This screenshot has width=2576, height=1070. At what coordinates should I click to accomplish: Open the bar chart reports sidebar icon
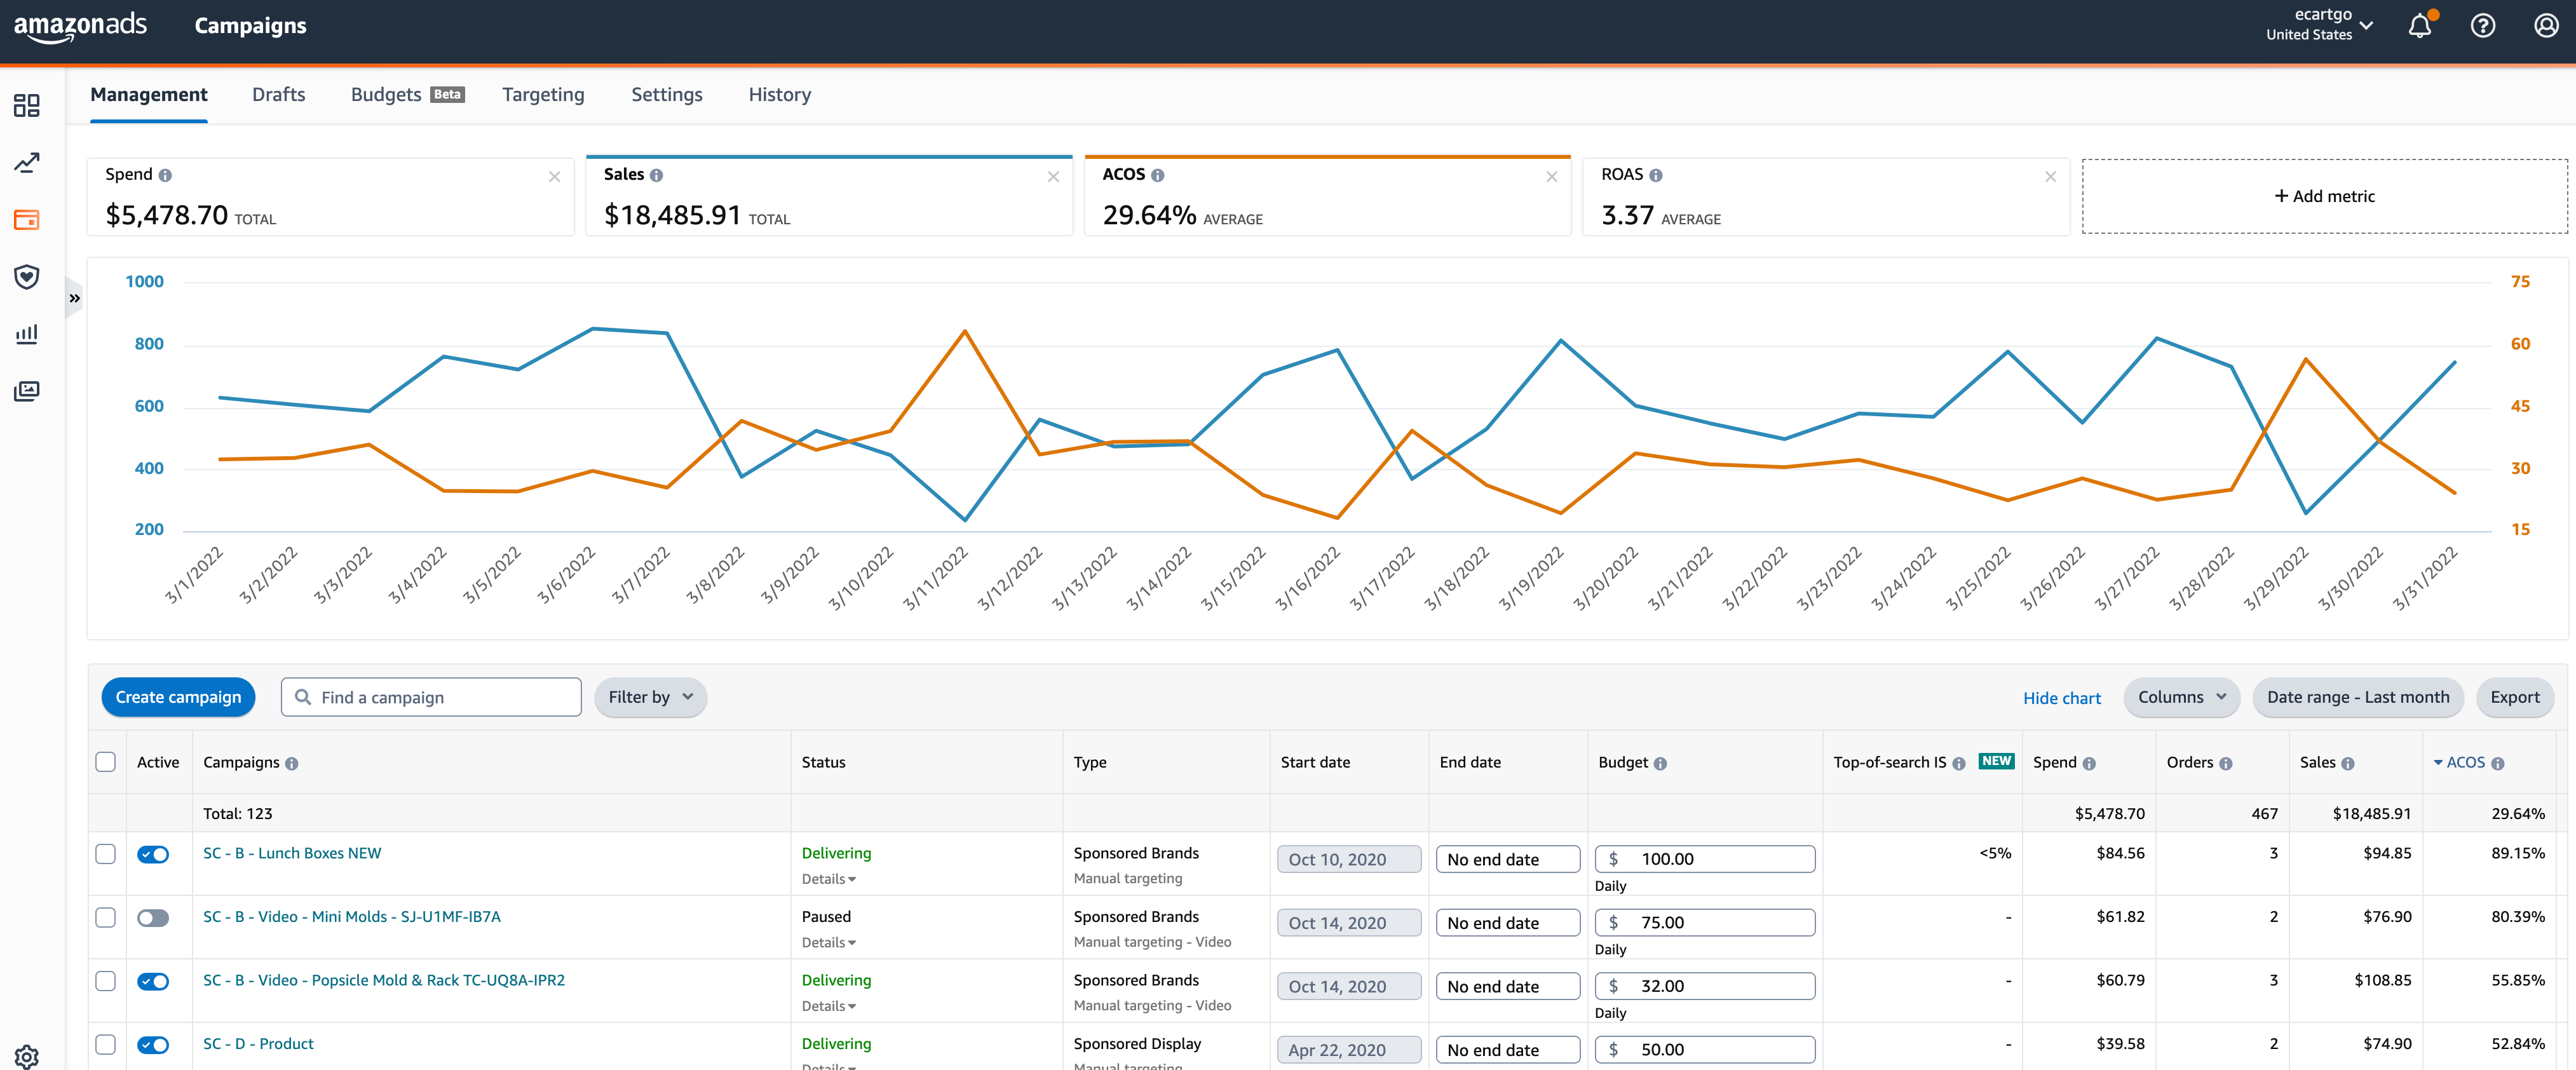(27, 334)
